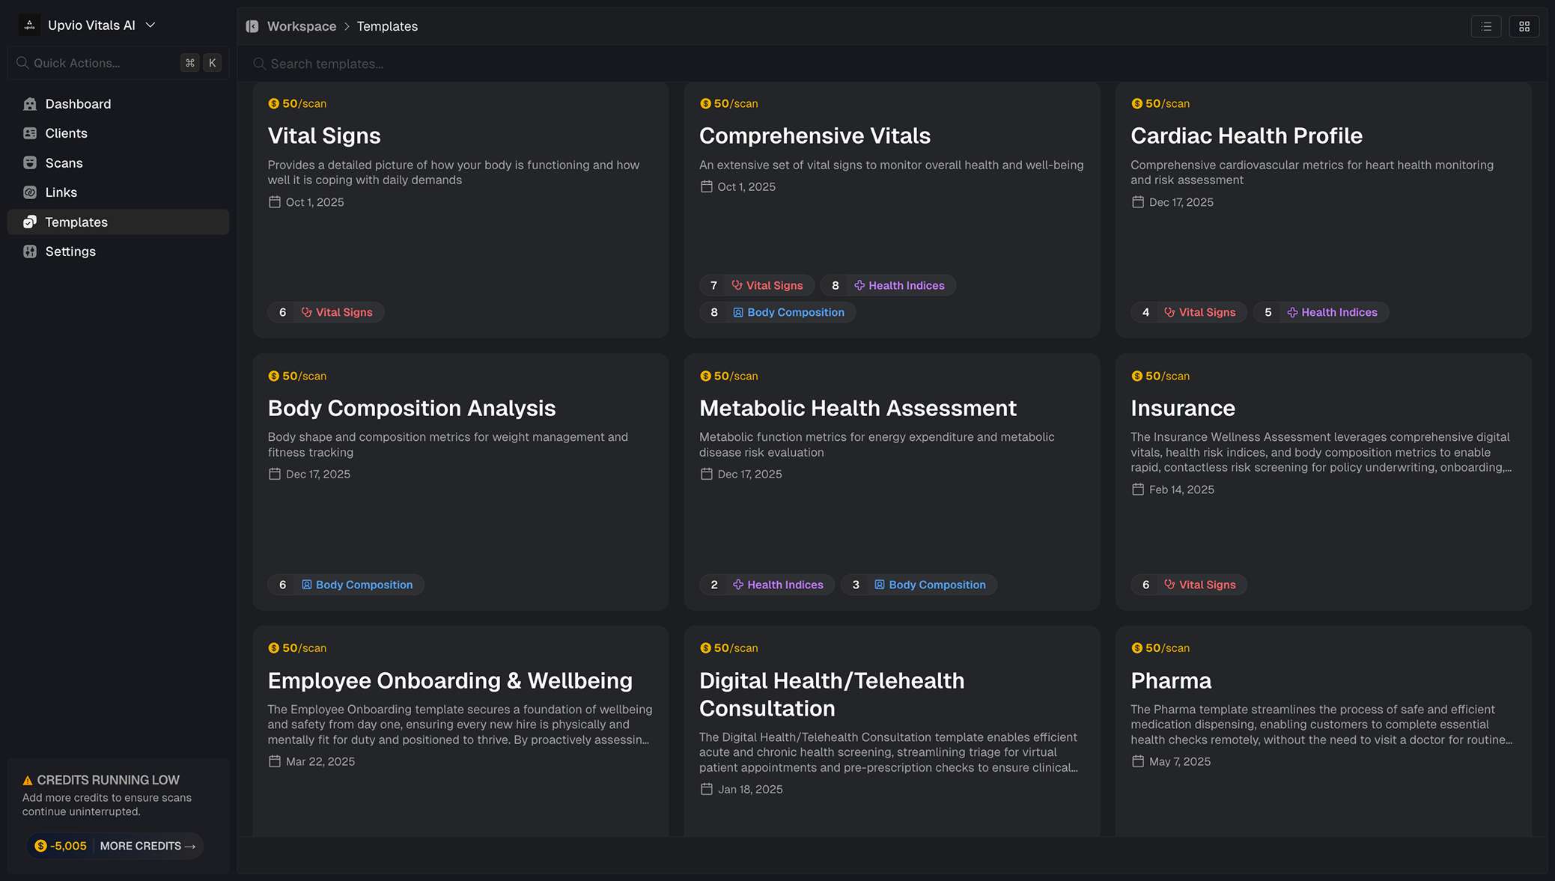Click the Scans sidebar icon
The width and height of the screenshot is (1555, 881).
pos(30,163)
